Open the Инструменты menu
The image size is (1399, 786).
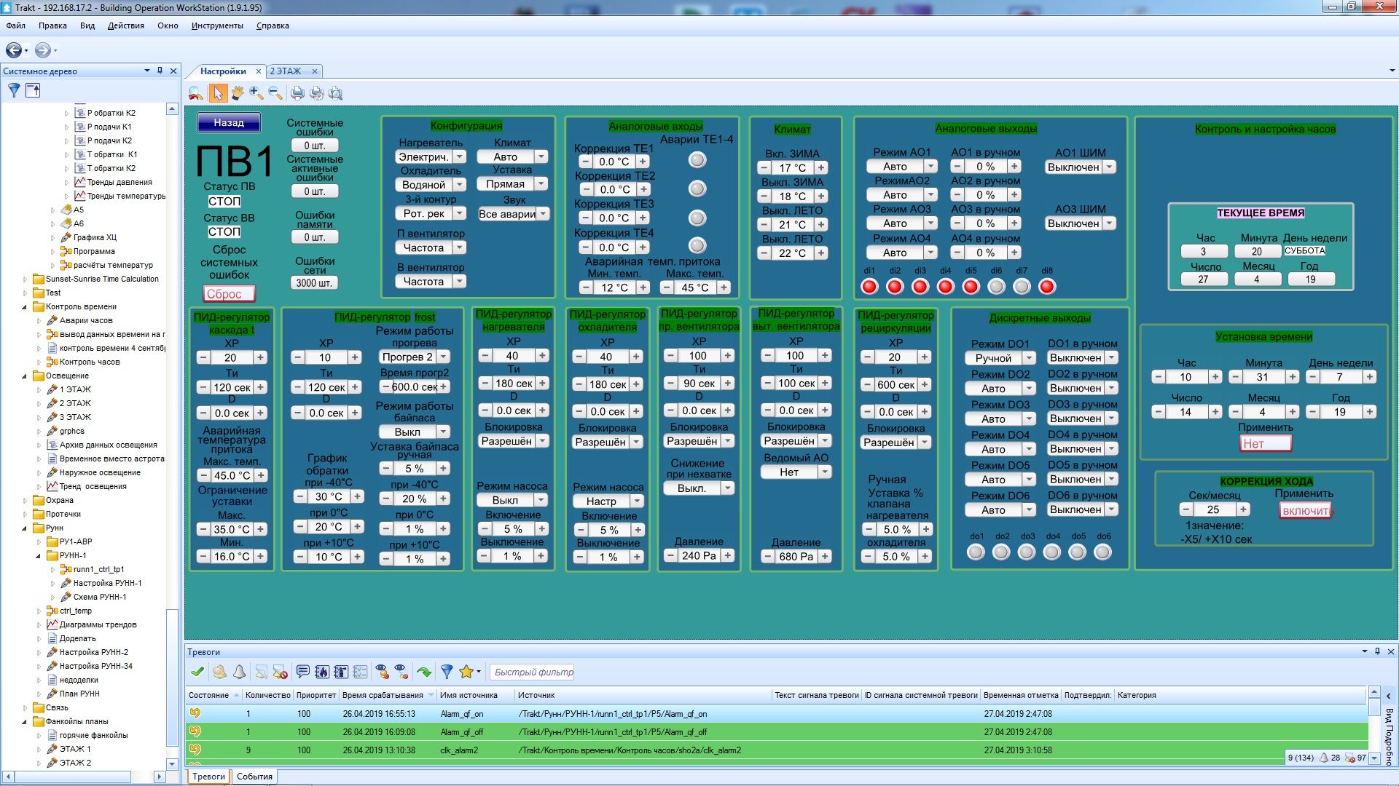pos(217,25)
